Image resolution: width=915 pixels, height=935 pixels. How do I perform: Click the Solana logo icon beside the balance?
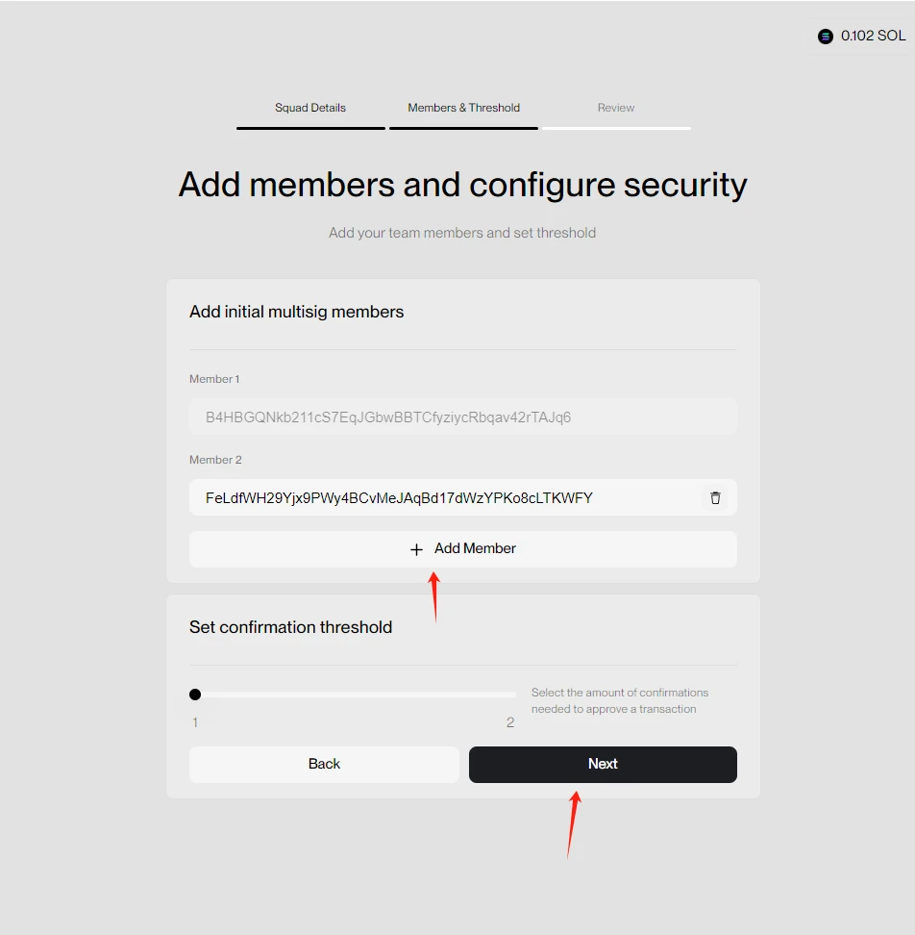(x=825, y=37)
